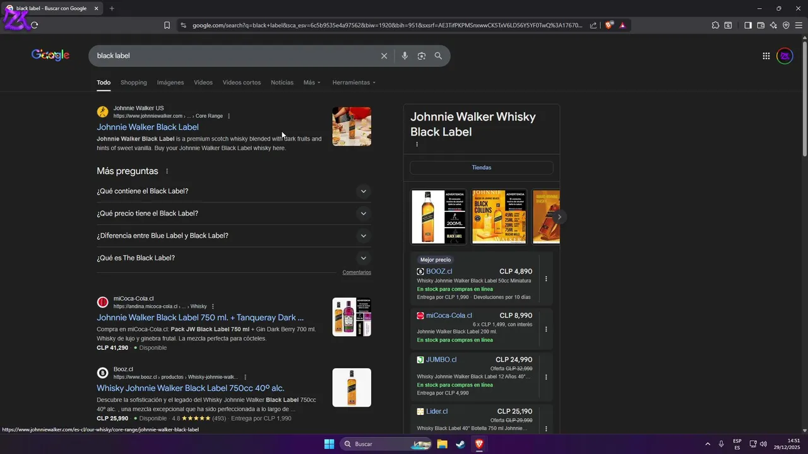The width and height of the screenshot is (808, 454).
Task: Open options dots beside Más preguntas
Action: (167, 172)
